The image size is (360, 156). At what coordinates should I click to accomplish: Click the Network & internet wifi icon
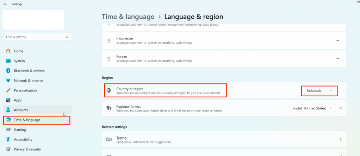(8, 80)
